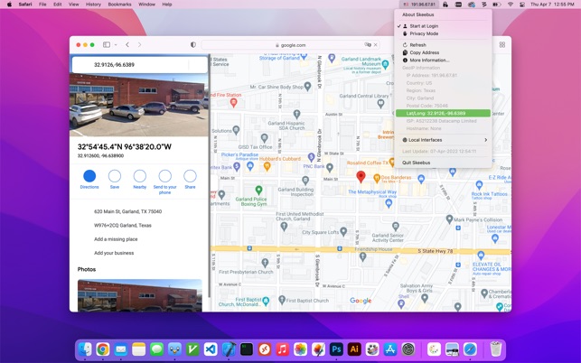581x363 pixels.
Task: Click the Skeebus IP address menu bar item
Action: [419, 5]
